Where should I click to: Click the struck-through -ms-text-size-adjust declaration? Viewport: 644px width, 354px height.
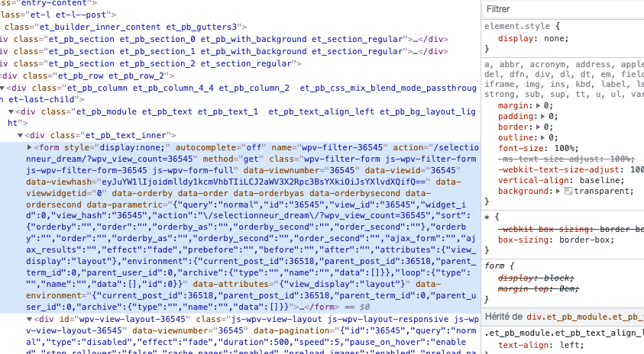[566, 159]
